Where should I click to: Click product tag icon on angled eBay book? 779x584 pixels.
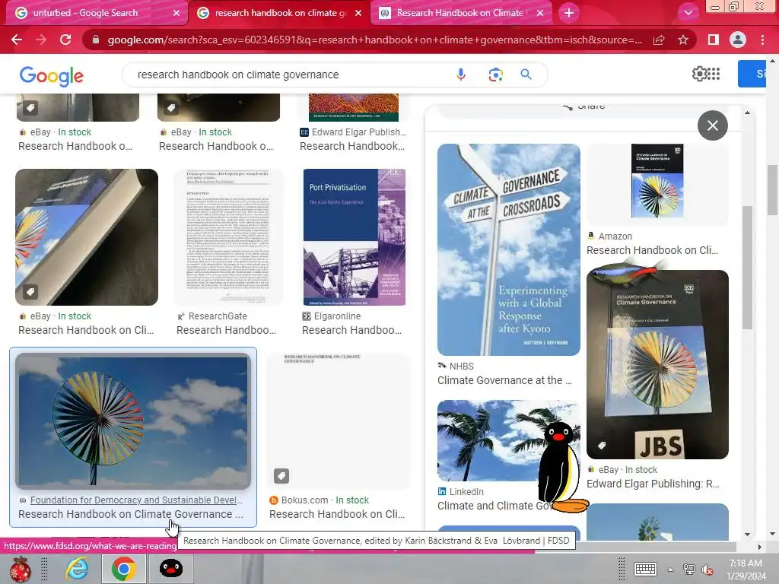point(30,292)
